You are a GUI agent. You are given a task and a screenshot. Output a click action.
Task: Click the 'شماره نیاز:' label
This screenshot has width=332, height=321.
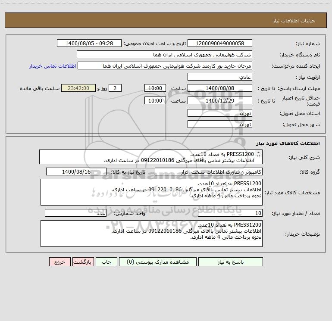(308, 44)
